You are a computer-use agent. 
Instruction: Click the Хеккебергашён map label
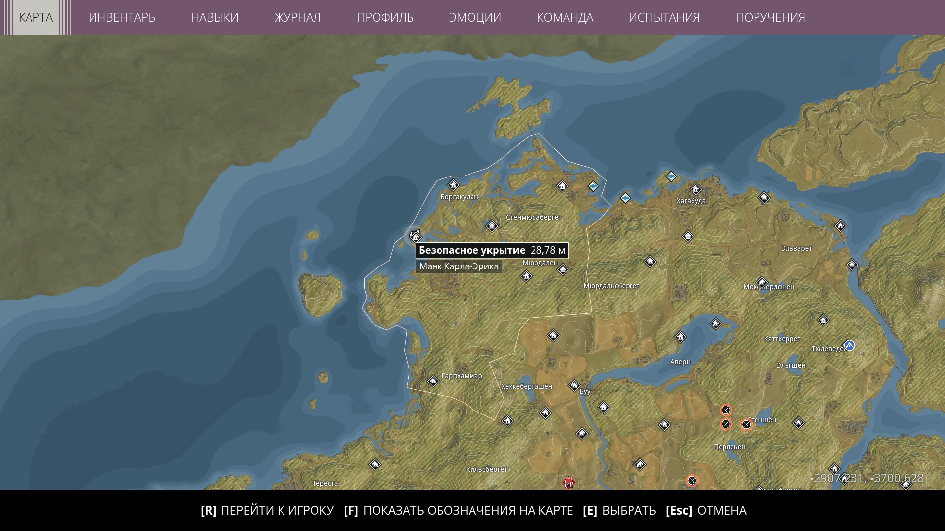[x=527, y=386]
